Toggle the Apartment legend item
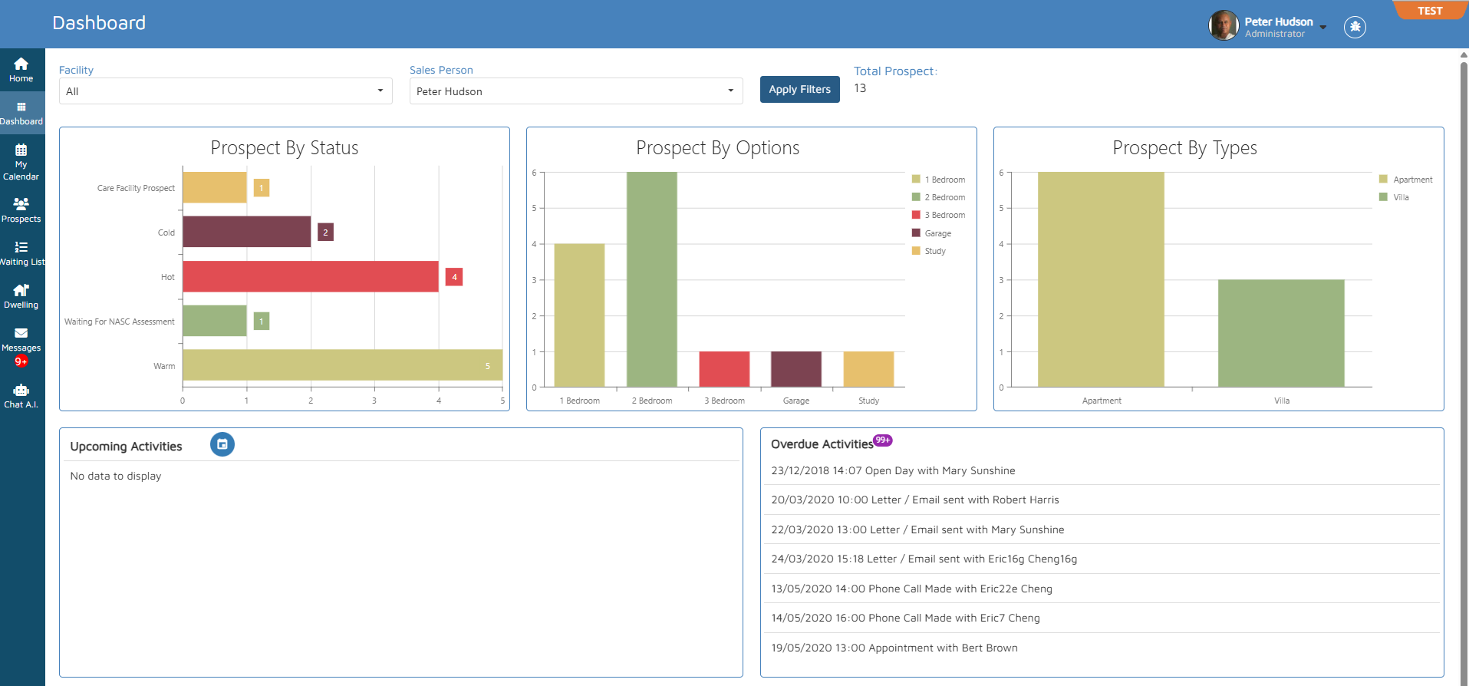This screenshot has width=1469, height=686. click(1405, 180)
